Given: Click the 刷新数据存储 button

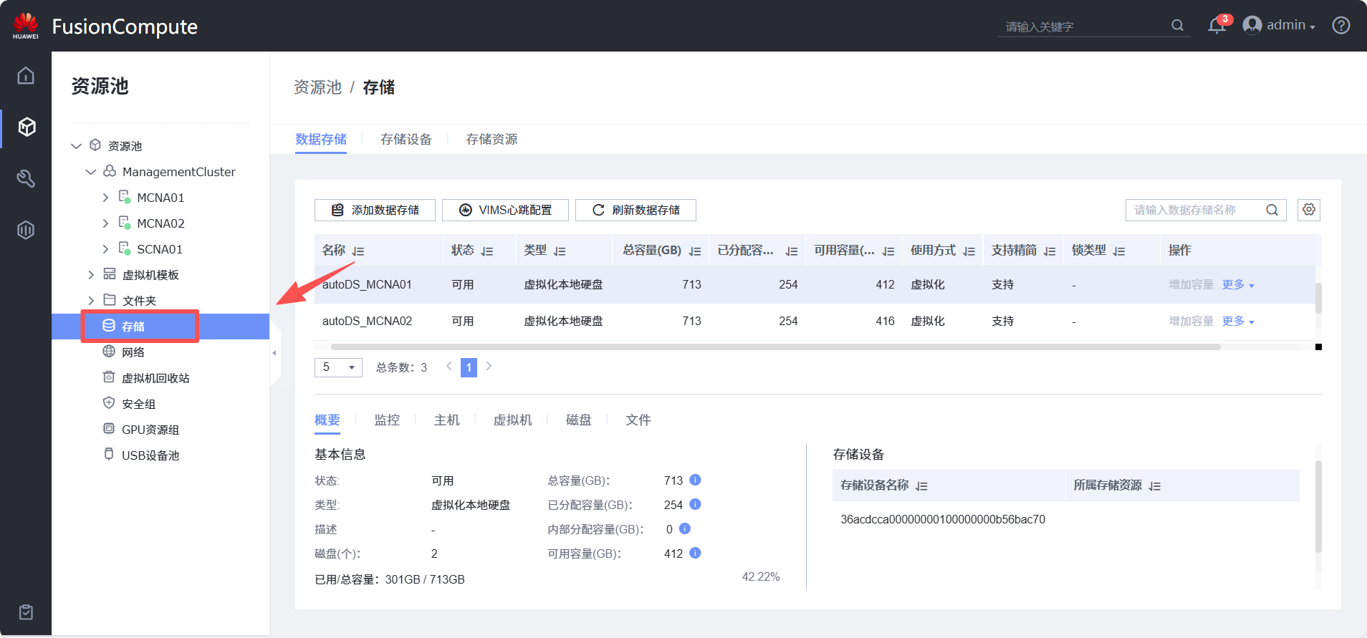Looking at the screenshot, I should pos(635,210).
